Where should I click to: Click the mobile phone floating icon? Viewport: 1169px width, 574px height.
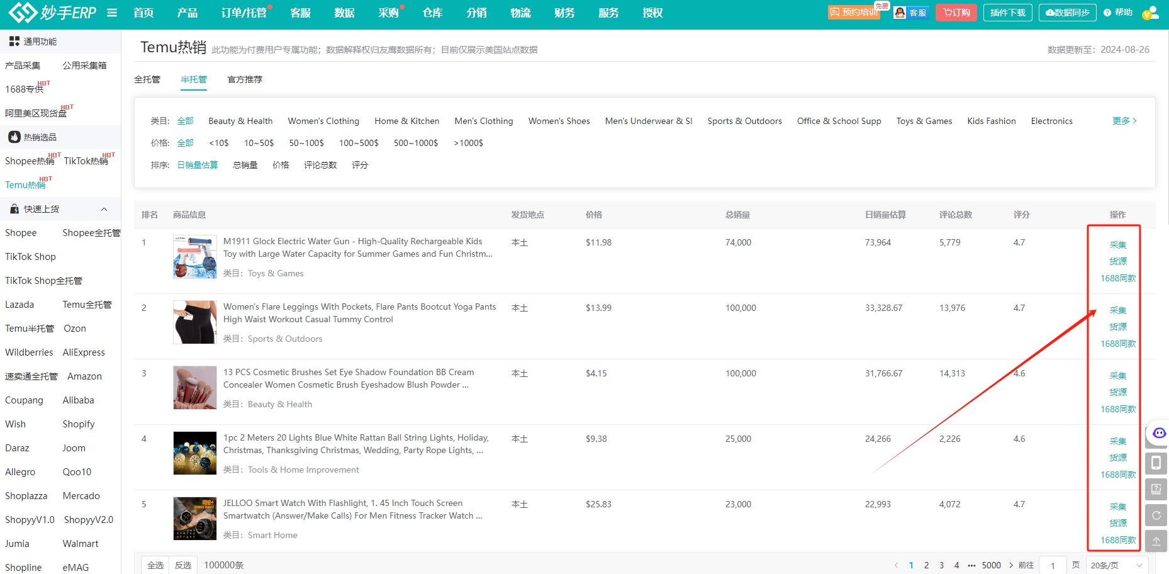click(x=1156, y=463)
